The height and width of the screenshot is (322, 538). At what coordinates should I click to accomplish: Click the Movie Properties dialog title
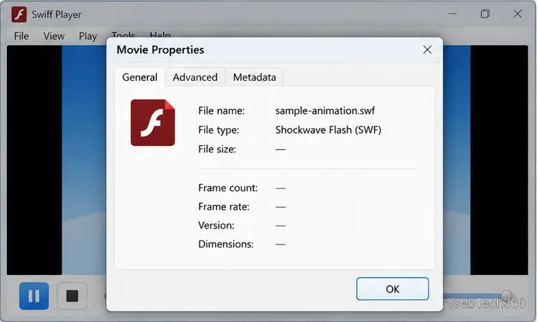[160, 50]
